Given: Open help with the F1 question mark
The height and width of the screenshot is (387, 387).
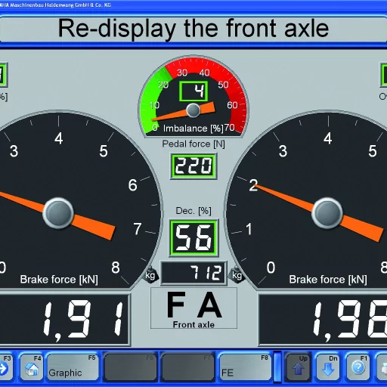Looking at the screenshot, I should point(358,367).
